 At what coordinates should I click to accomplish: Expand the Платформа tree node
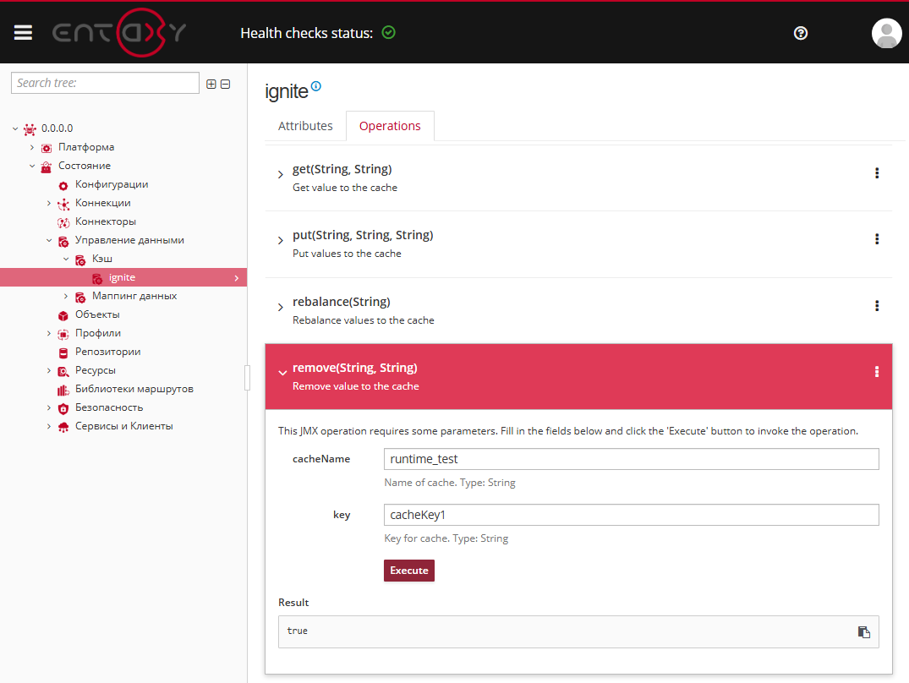[x=32, y=147]
